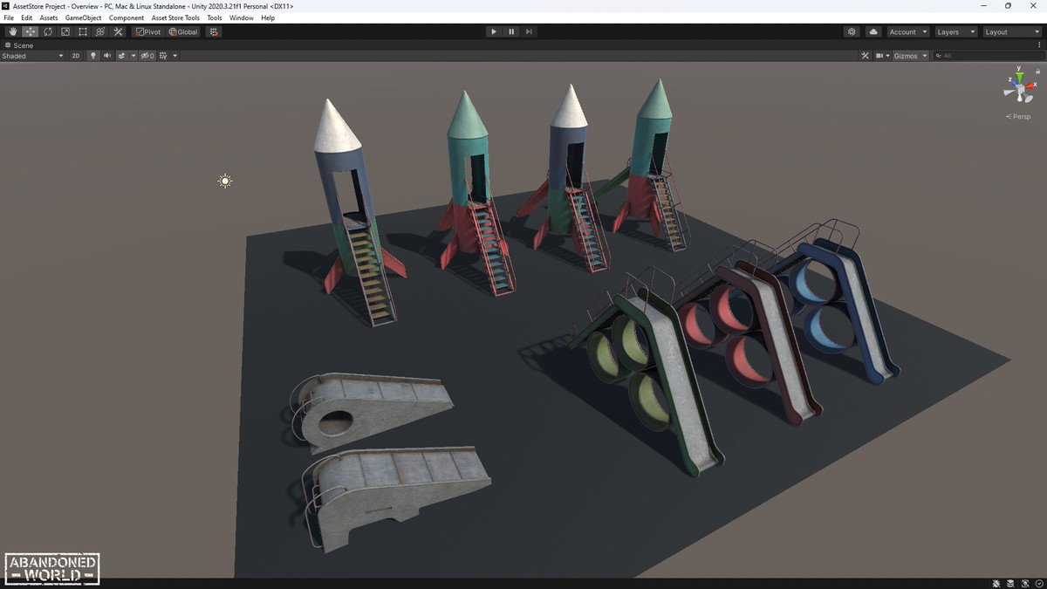Toggle 2D view mode
The height and width of the screenshot is (589, 1047).
click(x=76, y=56)
